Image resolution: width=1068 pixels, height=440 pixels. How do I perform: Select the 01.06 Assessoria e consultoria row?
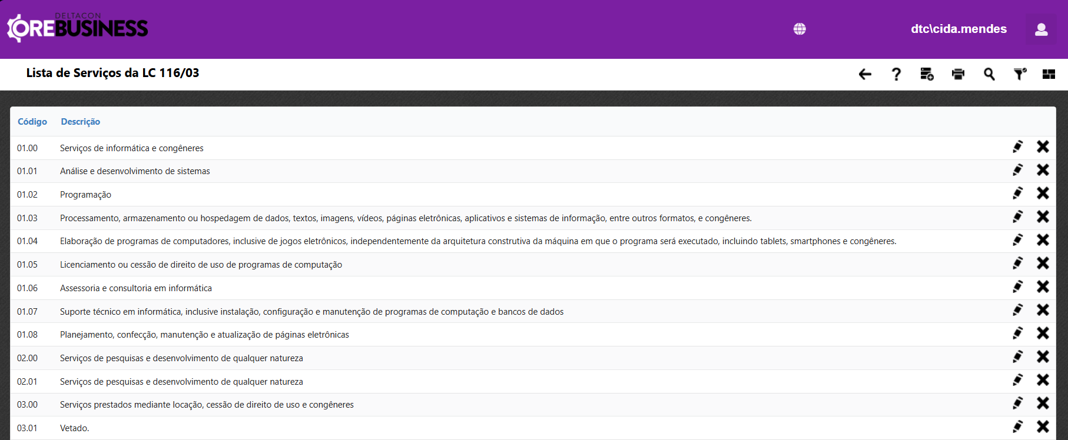click(136, 288)
